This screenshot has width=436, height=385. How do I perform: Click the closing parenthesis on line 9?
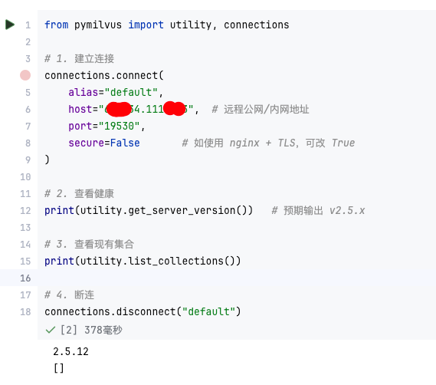click(47, 160)
